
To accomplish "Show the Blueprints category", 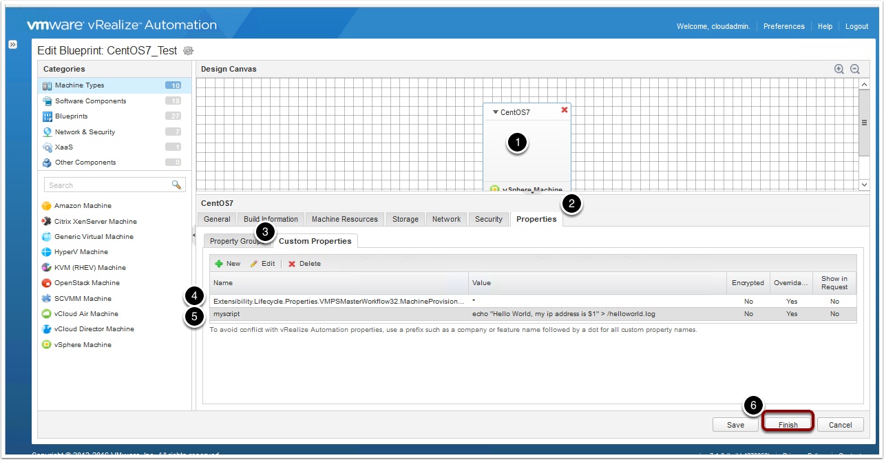I will [114, 116].
